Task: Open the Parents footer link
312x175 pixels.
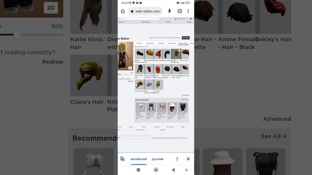Action: (156, 127)
